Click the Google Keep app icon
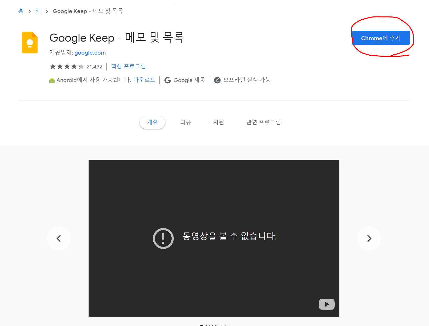 [30, 43]
